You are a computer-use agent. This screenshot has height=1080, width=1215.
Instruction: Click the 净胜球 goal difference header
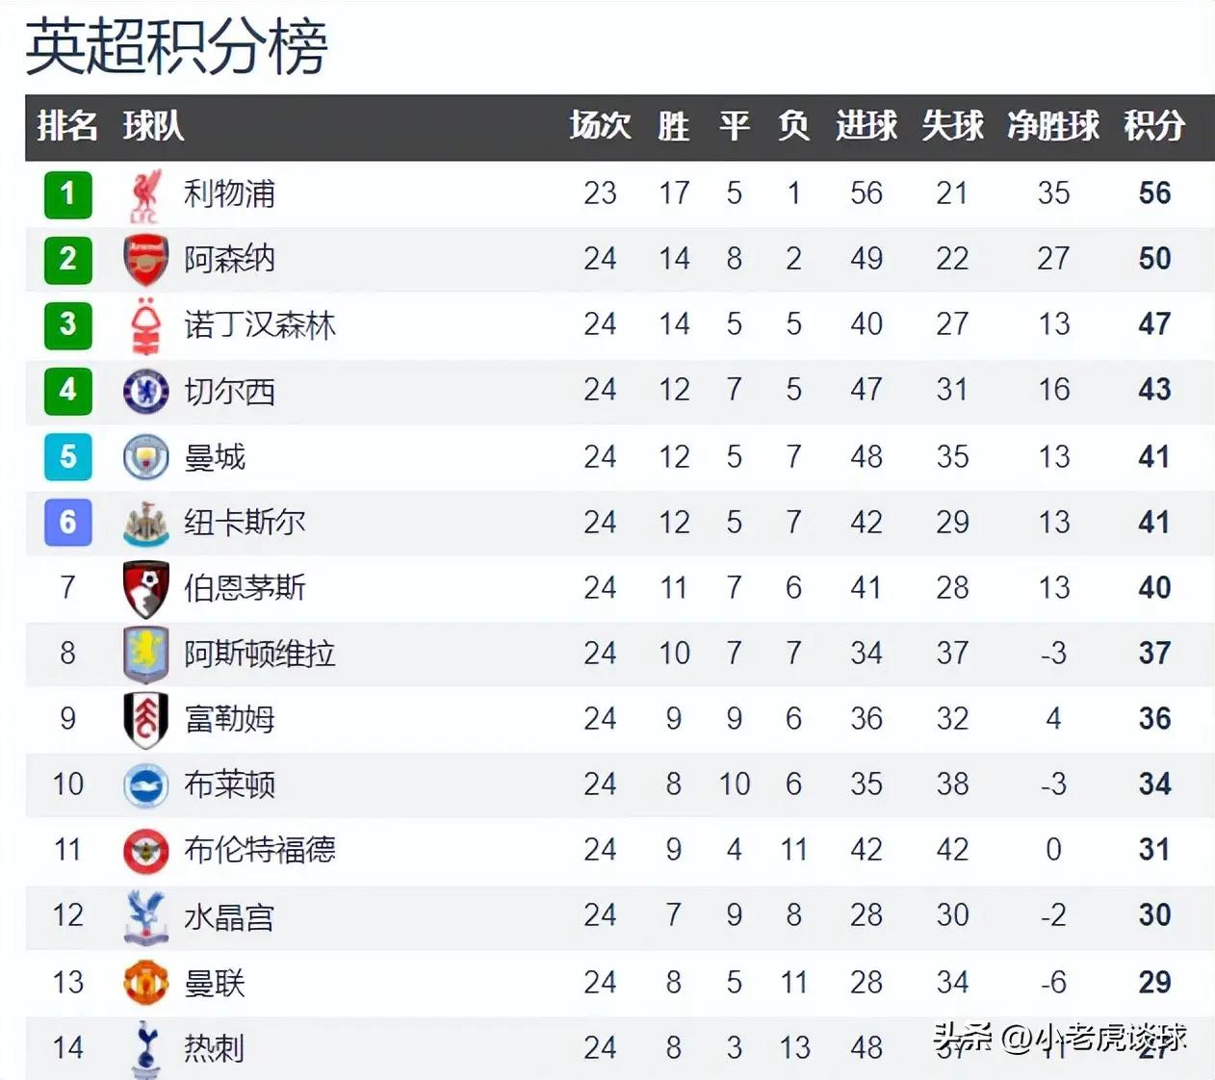coord(1052,126)
